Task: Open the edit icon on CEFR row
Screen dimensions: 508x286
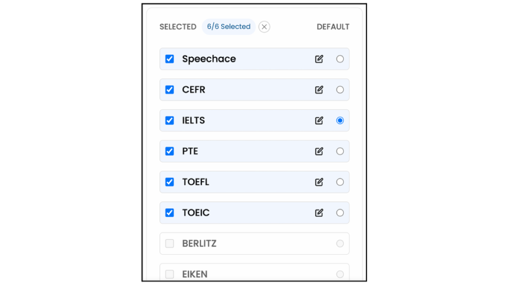Action: click(319, 90)
